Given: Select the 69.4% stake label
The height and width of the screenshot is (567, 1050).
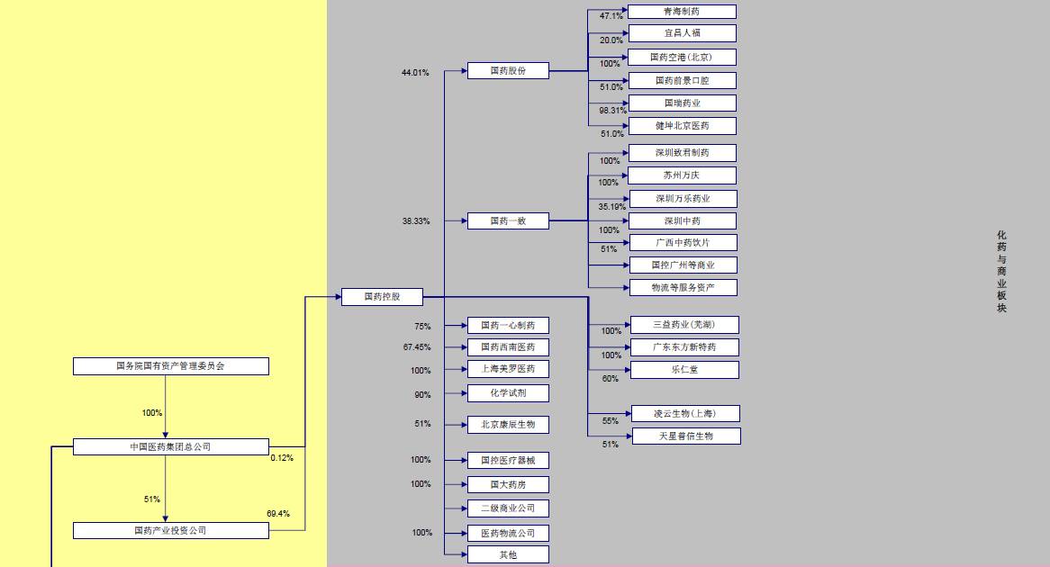Looking at the screenshot, I should click(x=278, y=513).
